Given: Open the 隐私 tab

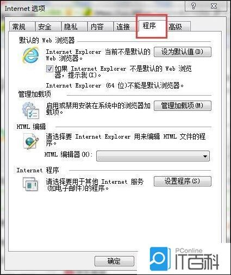Looking at the screenshot, I should pyautogui.click(x=71, y=27).
